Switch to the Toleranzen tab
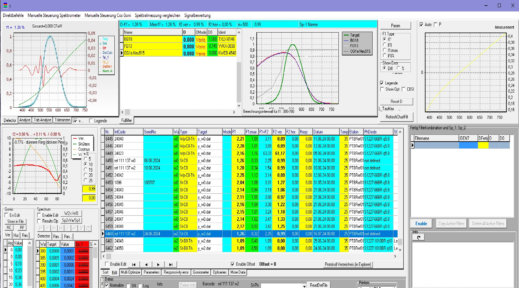 [63, 120]
